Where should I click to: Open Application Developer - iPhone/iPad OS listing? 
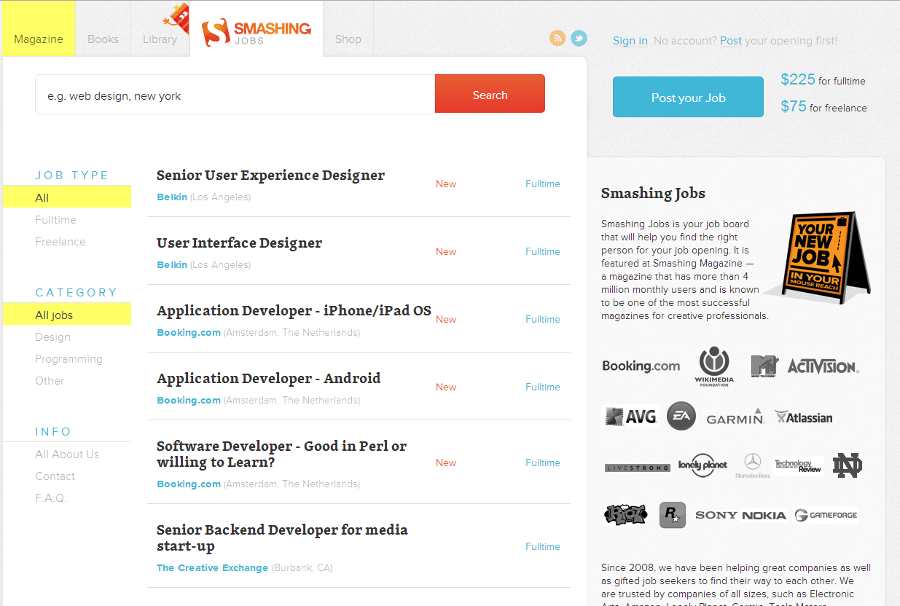point(294,310)
